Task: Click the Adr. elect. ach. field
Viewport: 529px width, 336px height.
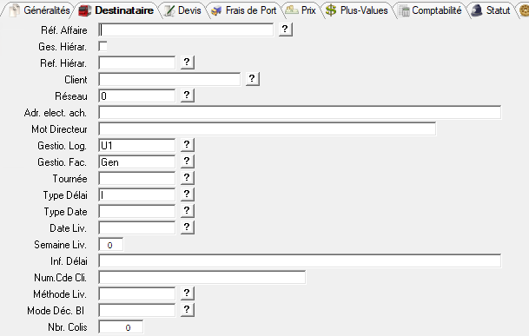Action: point(300,113)
